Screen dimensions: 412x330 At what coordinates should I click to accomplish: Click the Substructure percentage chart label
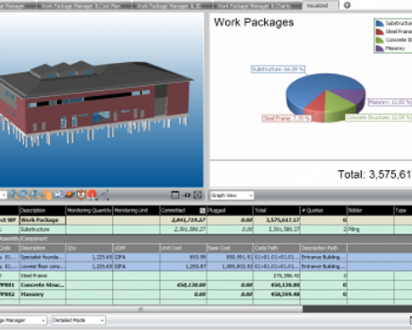[278, 69]
